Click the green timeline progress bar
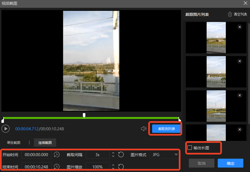The width and height of the screenshot is (250, 172). point(91,118)
